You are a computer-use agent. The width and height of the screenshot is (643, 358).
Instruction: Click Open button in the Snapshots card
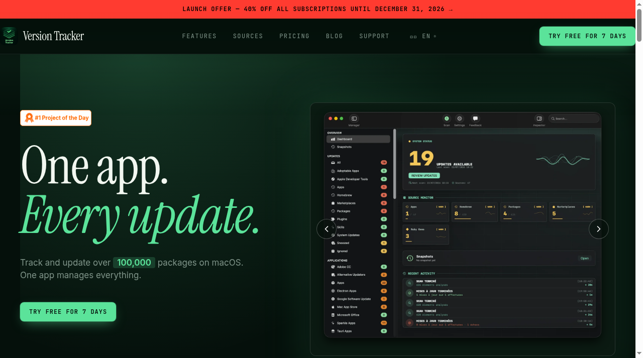tap(585, 258)
